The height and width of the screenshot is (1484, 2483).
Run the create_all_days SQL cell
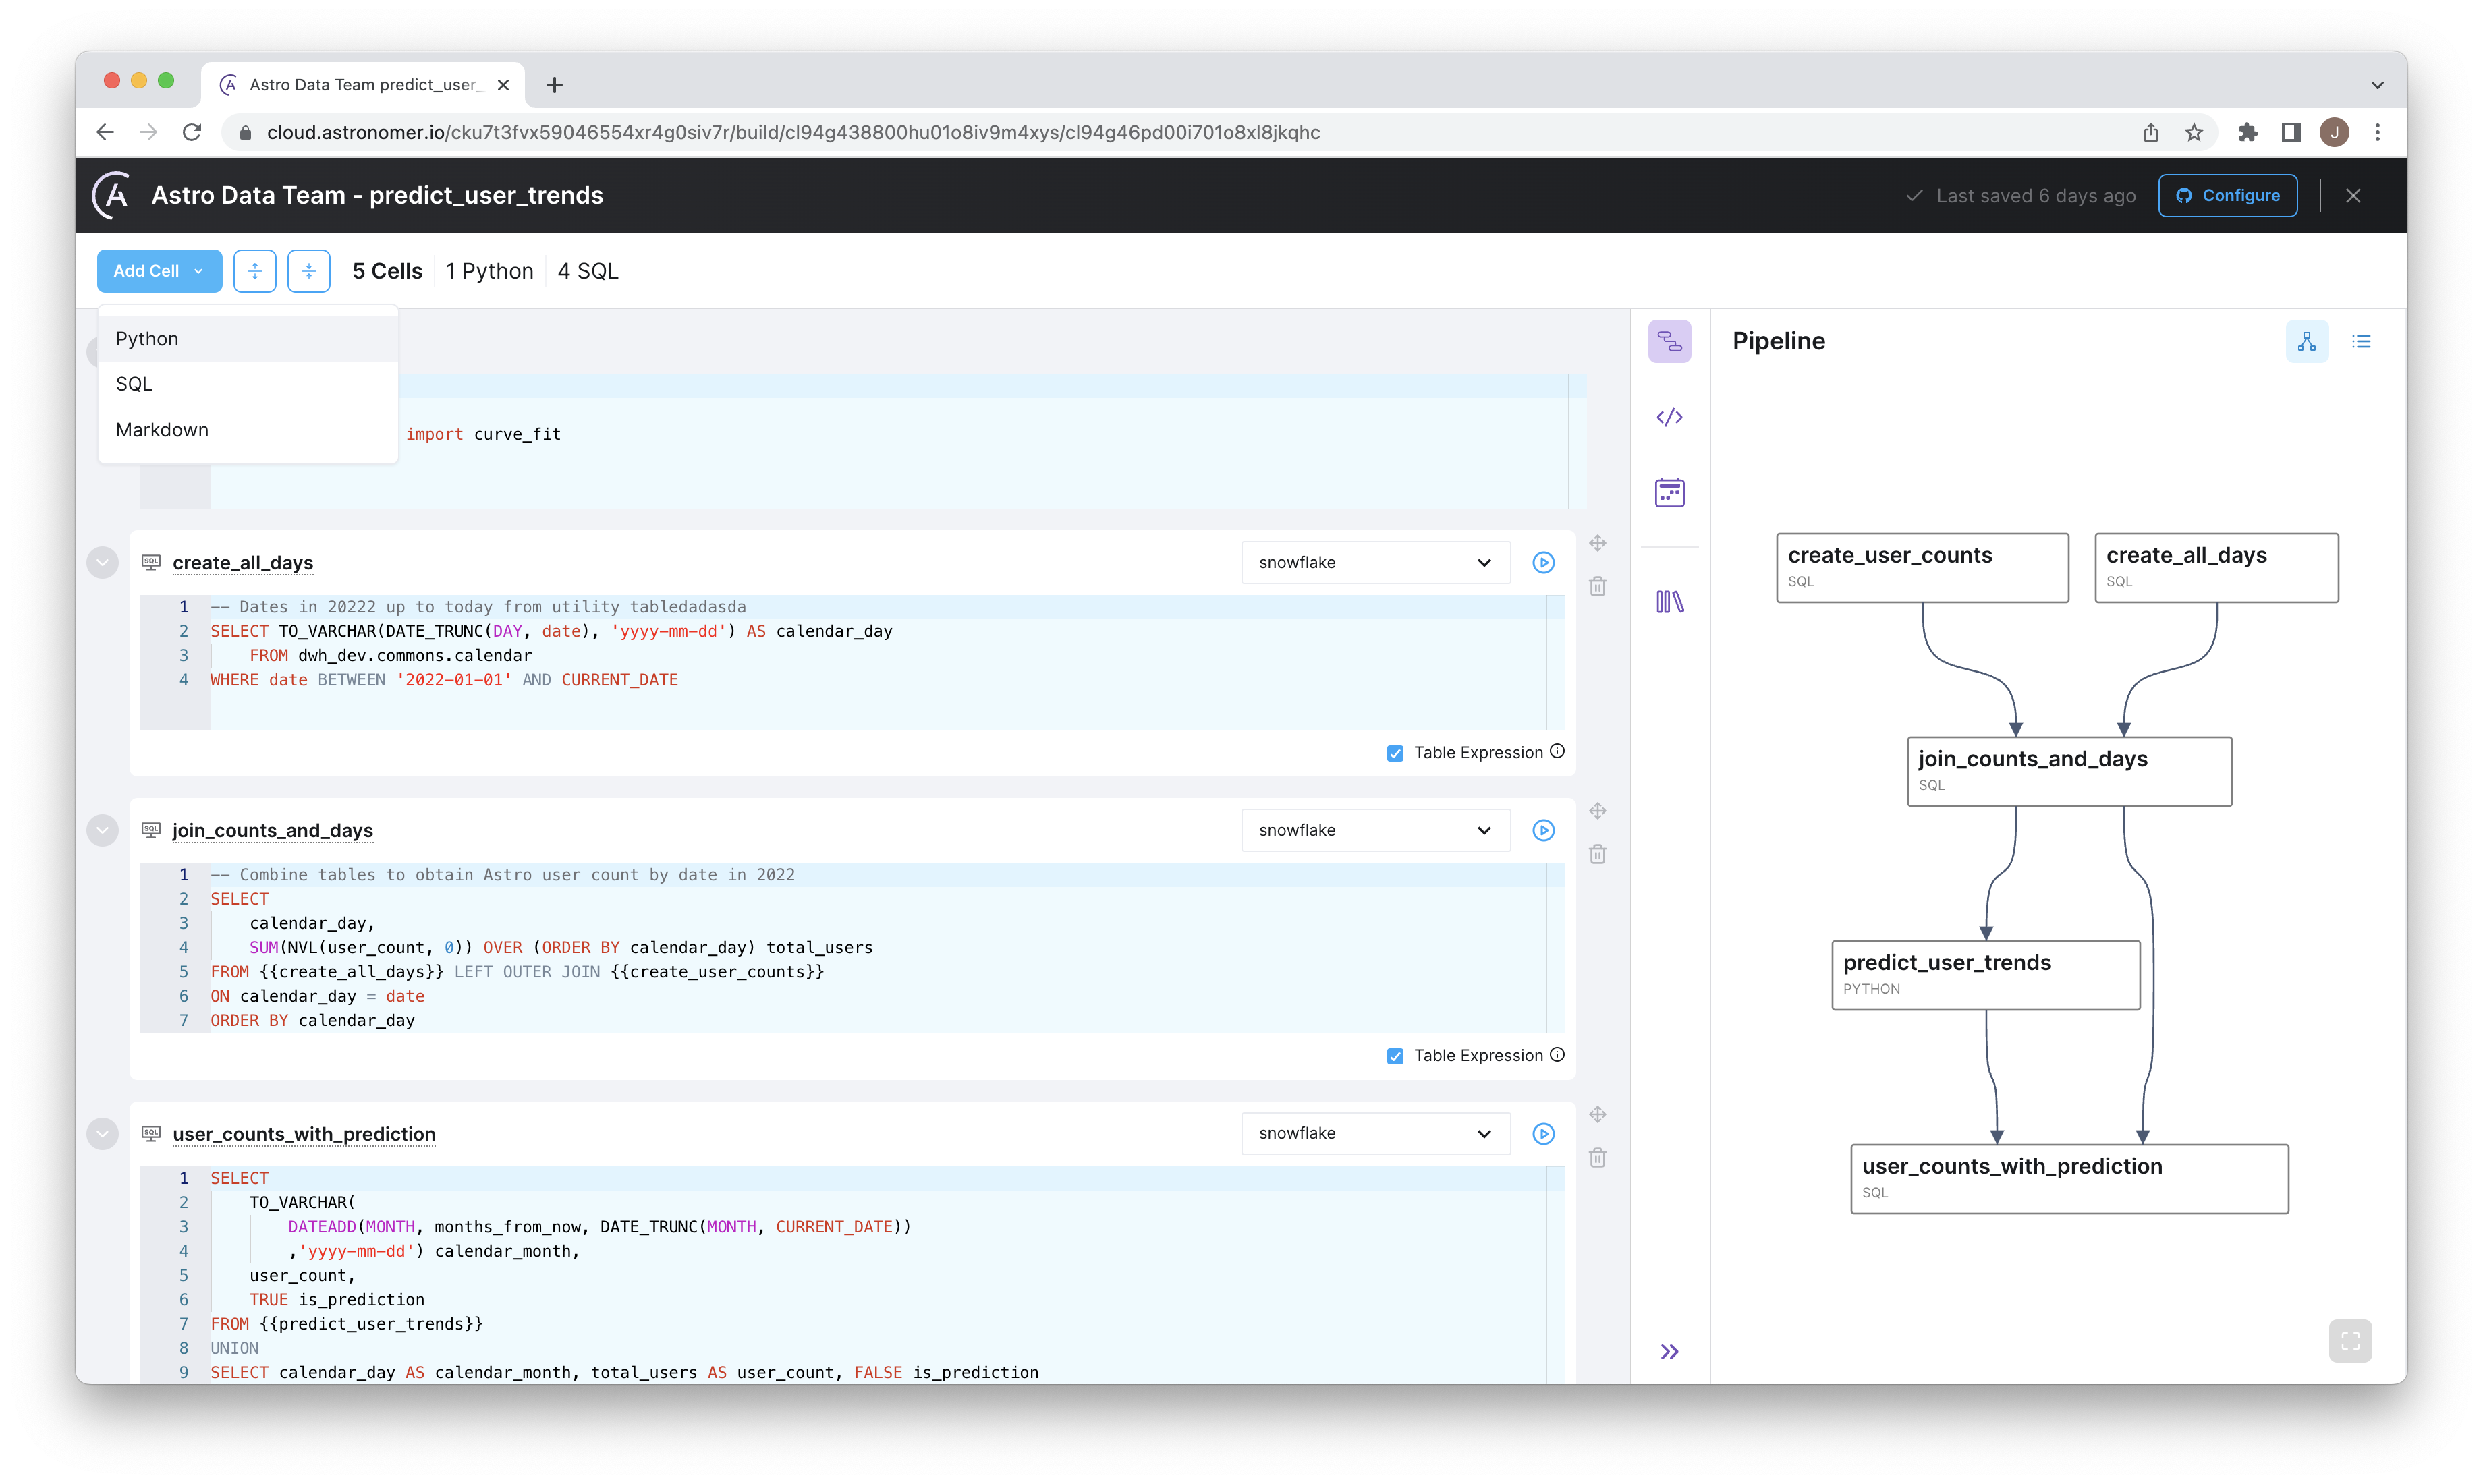coord(1543,562)
